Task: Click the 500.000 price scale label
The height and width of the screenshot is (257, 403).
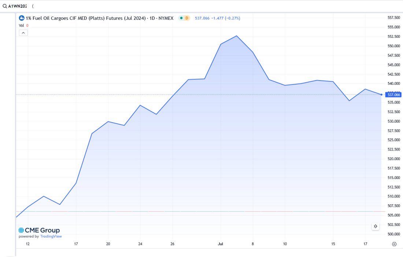Action: 394,234
